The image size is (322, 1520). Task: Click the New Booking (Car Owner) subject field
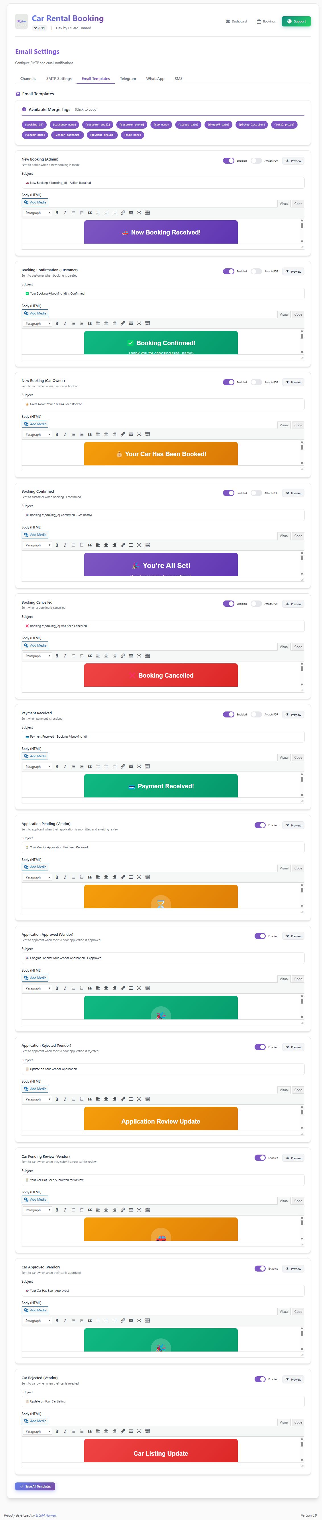(x=163, y=404)
